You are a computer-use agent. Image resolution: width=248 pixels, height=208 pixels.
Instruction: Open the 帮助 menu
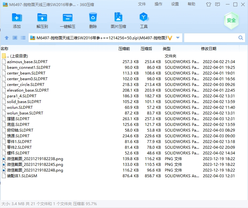pos(191,4)
